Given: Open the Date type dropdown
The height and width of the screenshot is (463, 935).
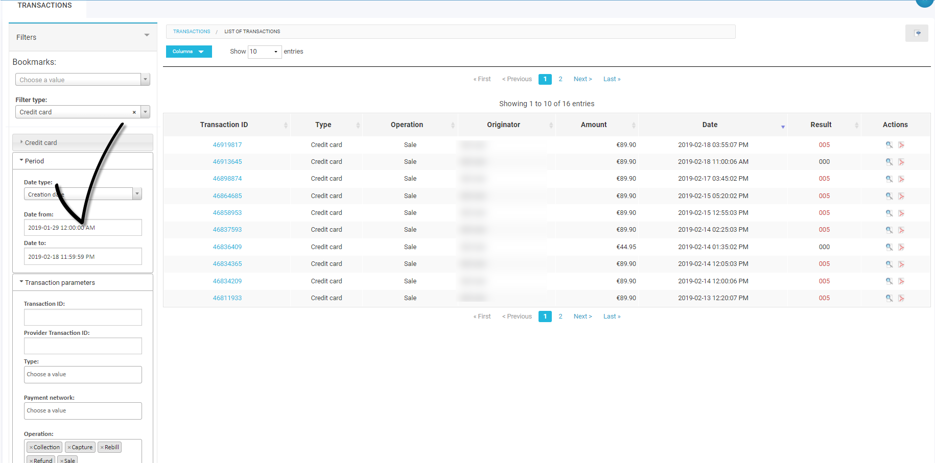Looking at the screenshot, I should point(83,194).
